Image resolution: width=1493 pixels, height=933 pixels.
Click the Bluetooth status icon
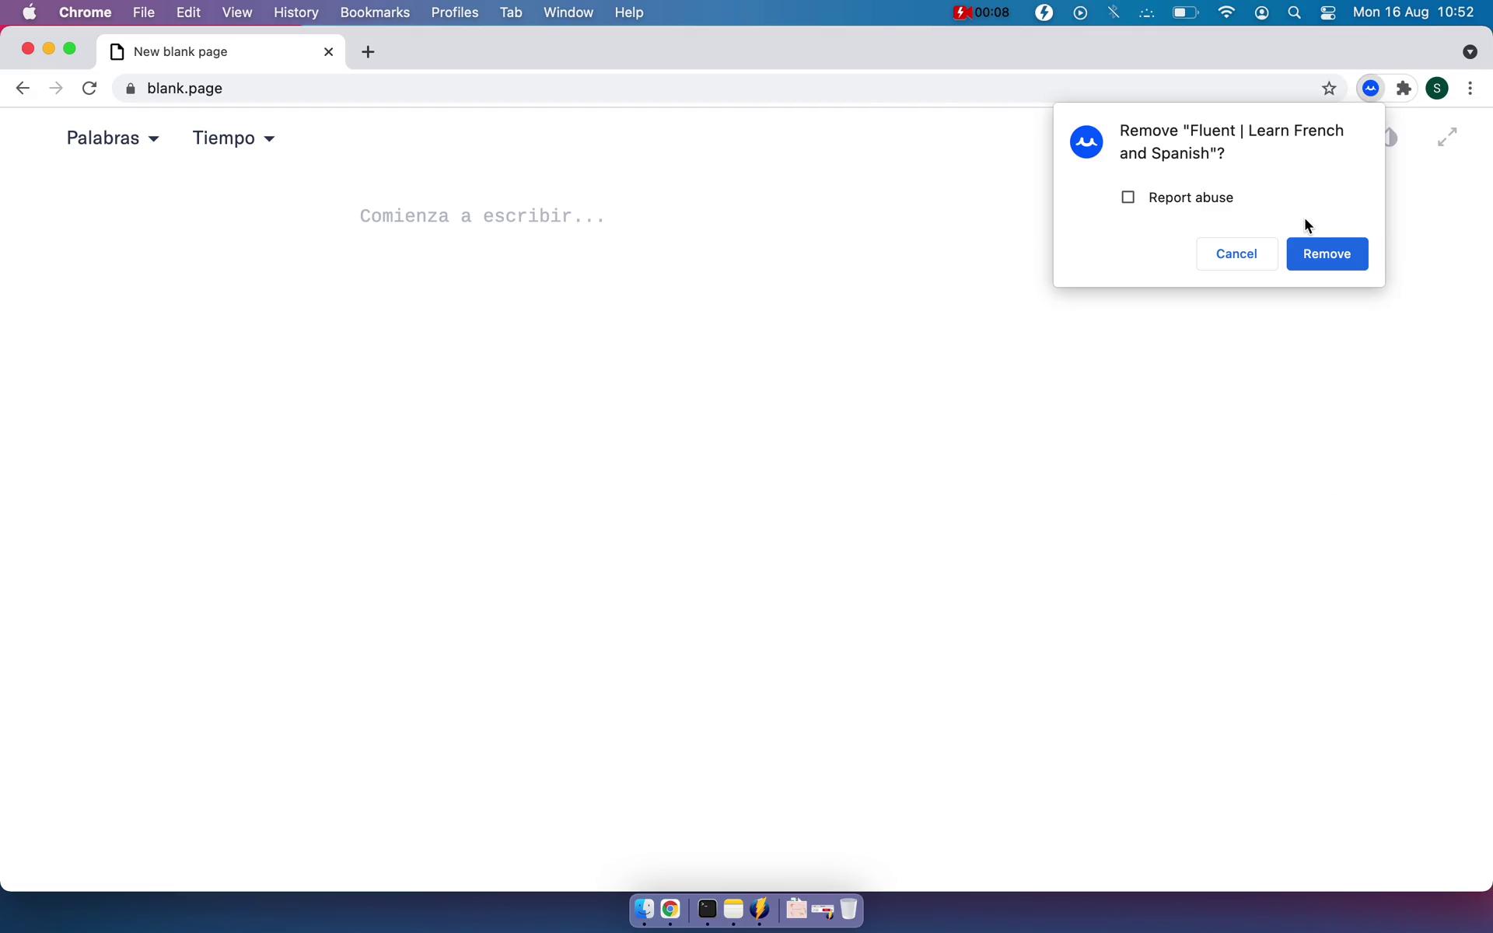pyautogui.click(x=1114, y=12)
